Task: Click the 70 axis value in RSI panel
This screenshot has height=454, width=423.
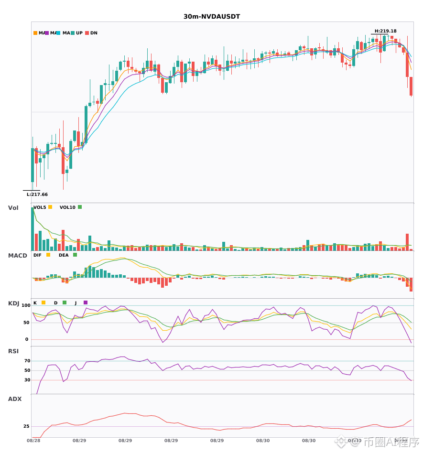Action: (27, 361)
